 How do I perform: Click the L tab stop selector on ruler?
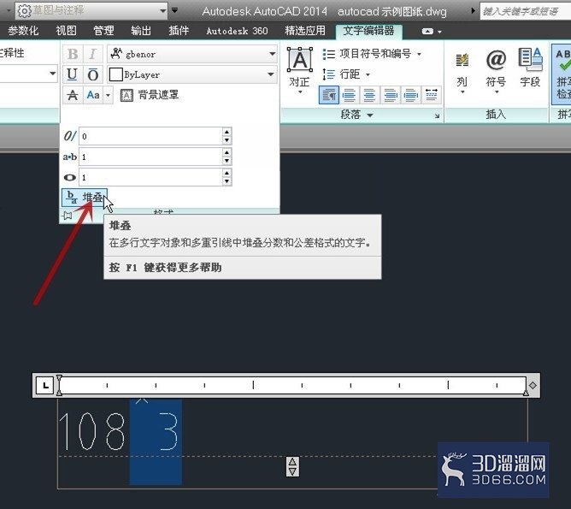(x=45, y=385)
